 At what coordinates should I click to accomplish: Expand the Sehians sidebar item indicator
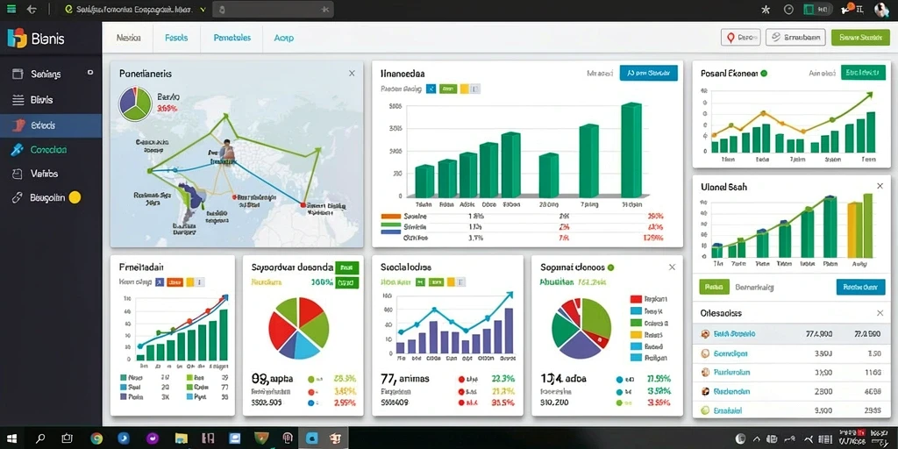(90, 73)
